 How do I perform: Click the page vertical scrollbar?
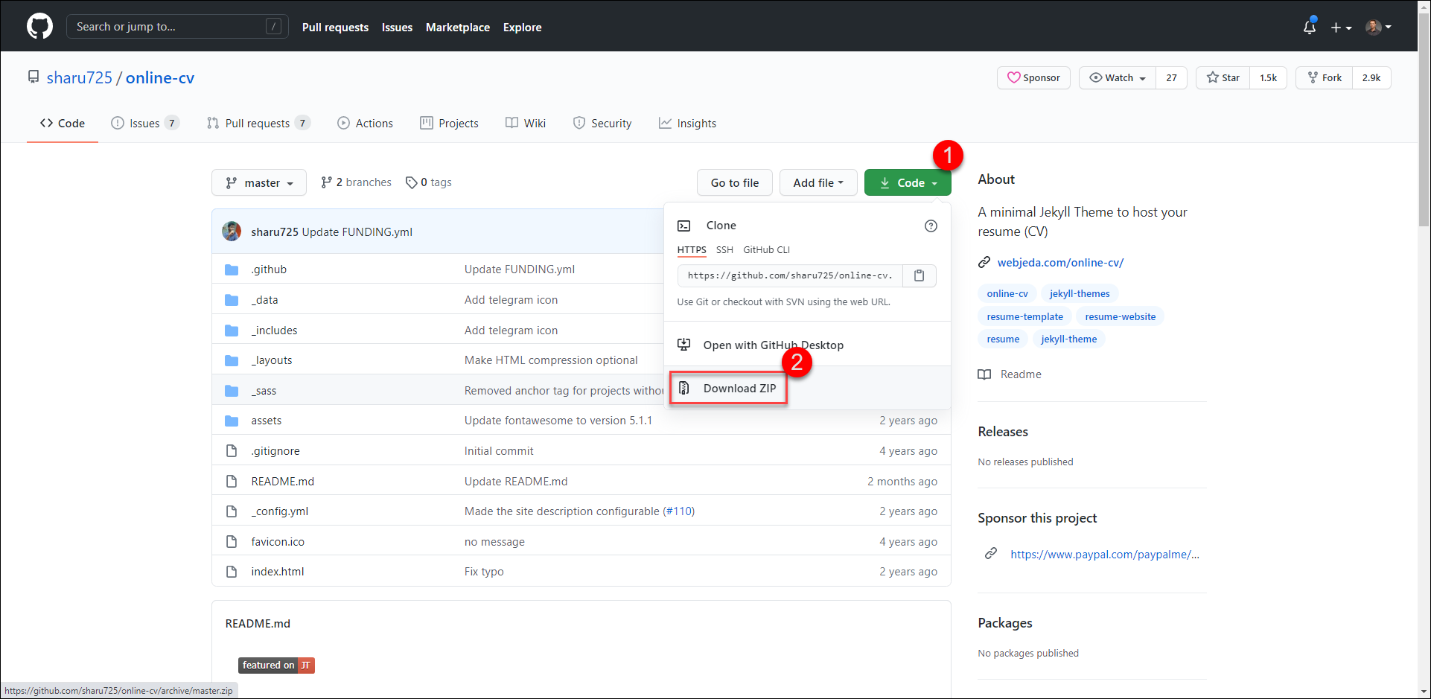(x=1424, y=119)
